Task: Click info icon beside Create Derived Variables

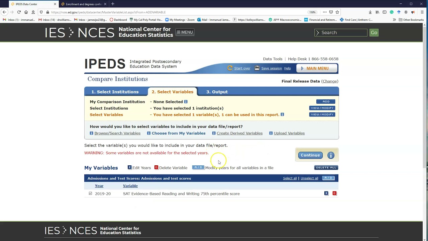Action: (x=214, y=133)
